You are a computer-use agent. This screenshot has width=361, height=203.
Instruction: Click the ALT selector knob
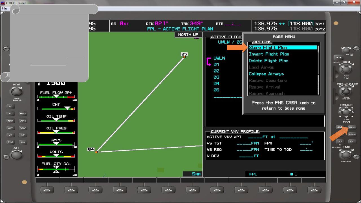(17, 155)
